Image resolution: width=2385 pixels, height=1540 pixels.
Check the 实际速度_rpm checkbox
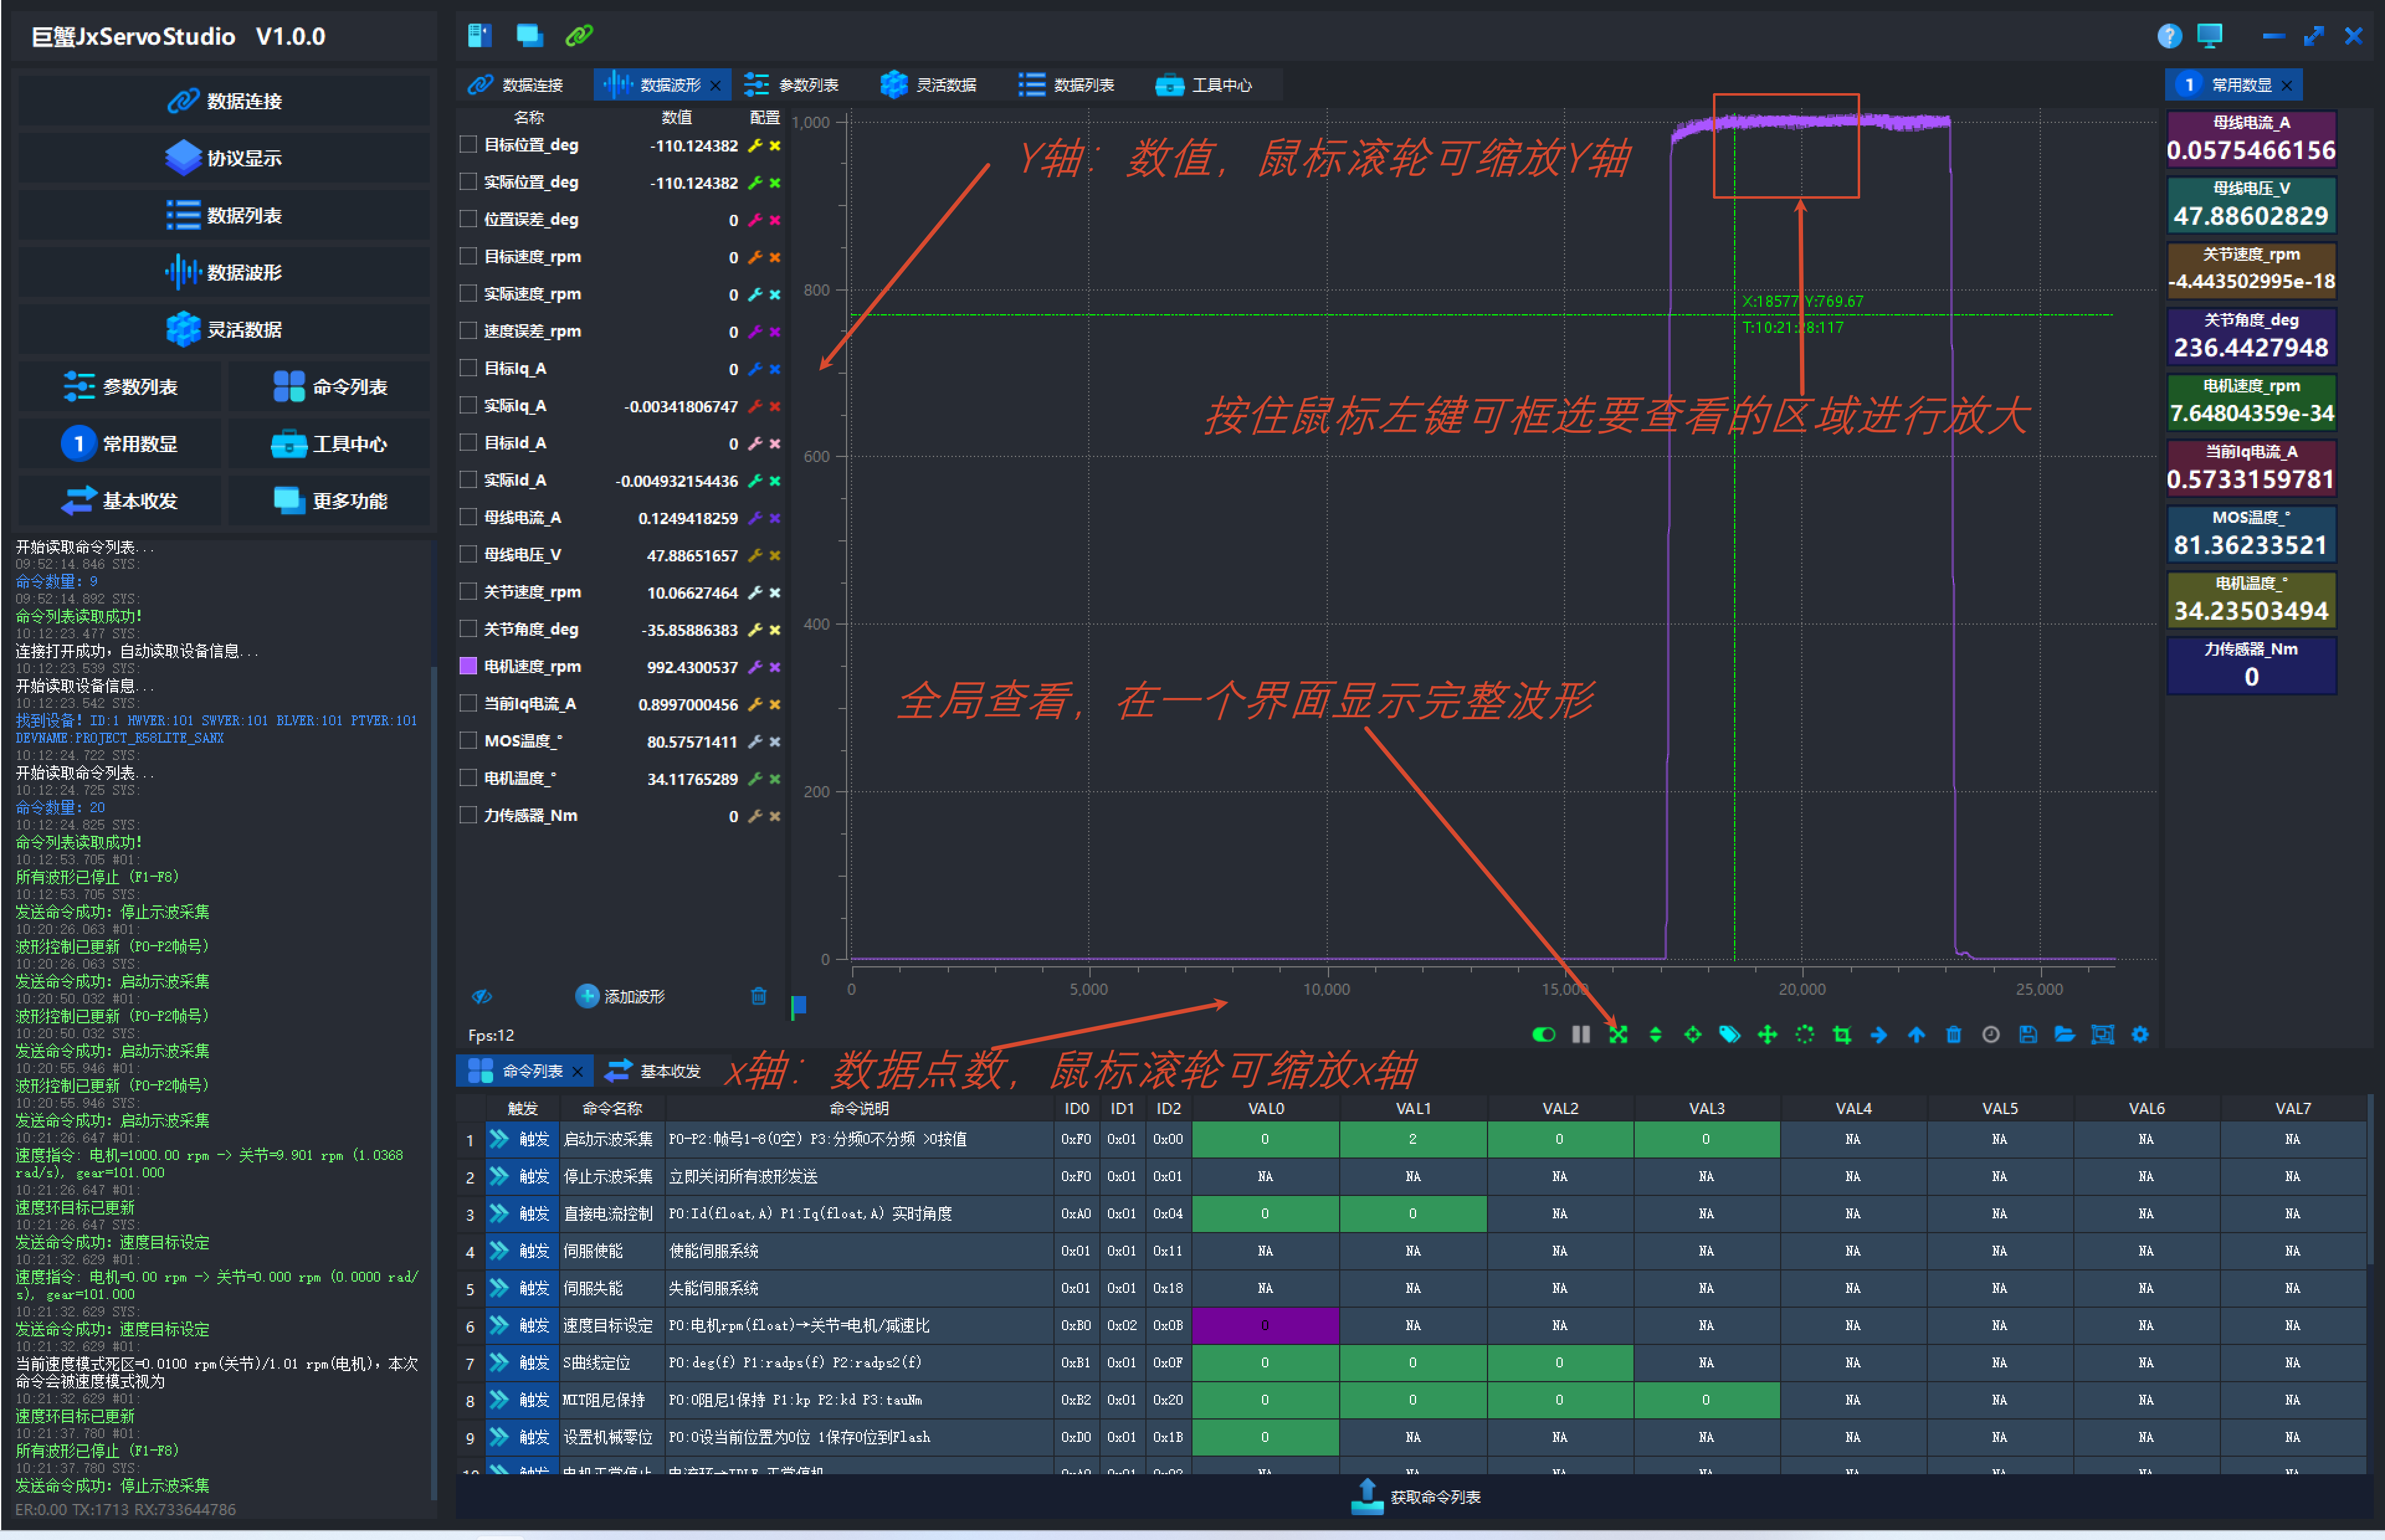pos(467,293)
